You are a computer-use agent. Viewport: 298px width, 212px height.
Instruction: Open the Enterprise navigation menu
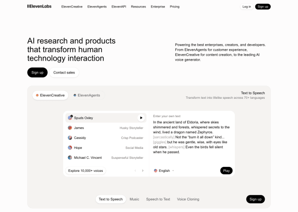coord(158,6)
